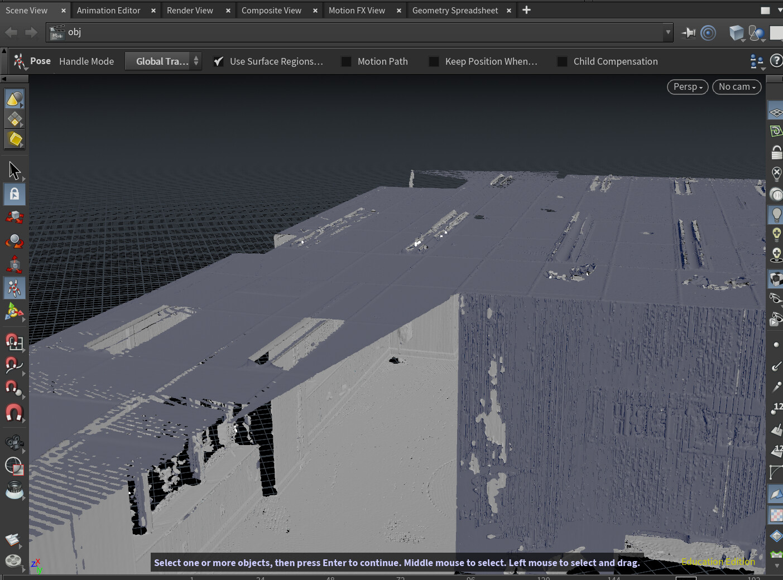Screen dimensions: 783x580
Task: Click frame 48 on the timeline
Action: 330,578
